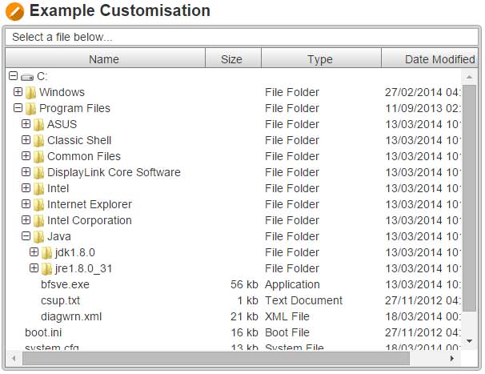Click the Common Files folder icon
The width and height of the screenshot is (485, 374).
[38, 157]
